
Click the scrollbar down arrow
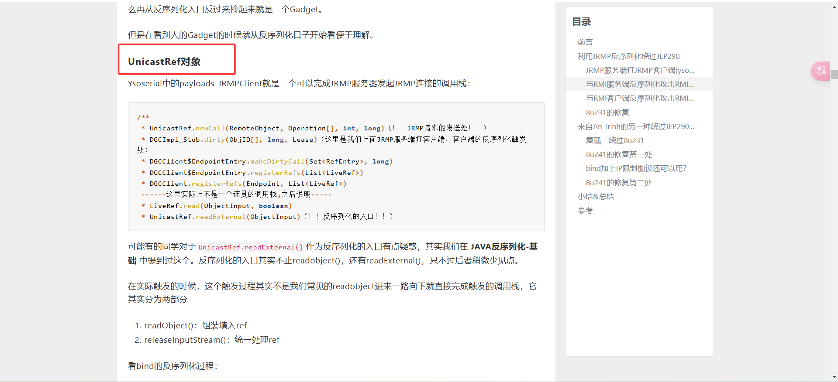click(834, 377)
